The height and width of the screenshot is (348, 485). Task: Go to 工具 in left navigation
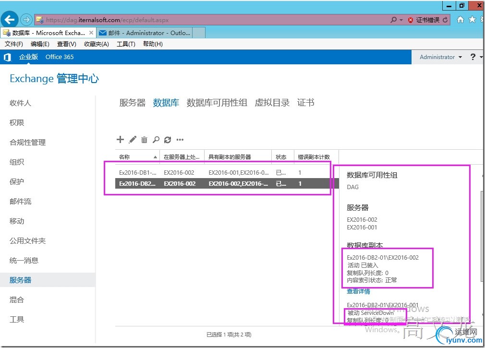pyautogui.click(x=17, y=319)
